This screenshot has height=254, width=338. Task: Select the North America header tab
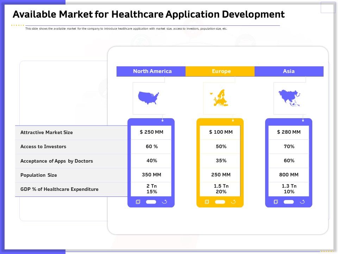(151, 71)
